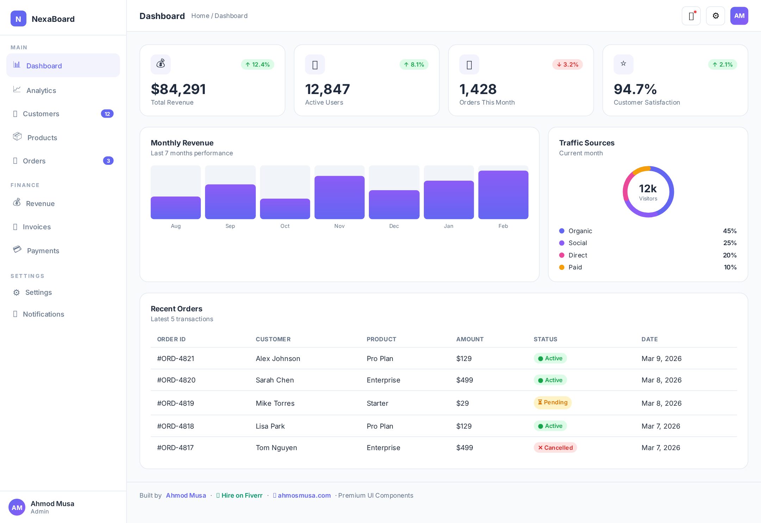Open the notifications bell in top bar

(691, 16)
